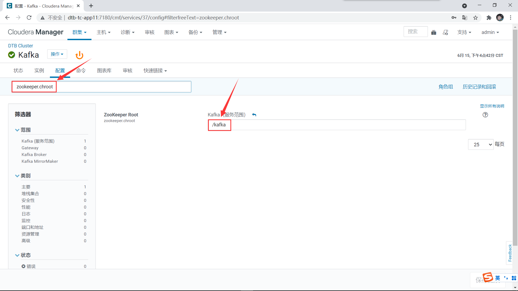518x291 pixels.
Task: Open help for ZooKeeper Root question mark
Action: click(x=485, y=115)
